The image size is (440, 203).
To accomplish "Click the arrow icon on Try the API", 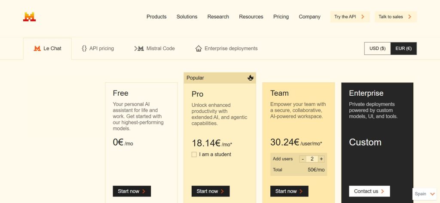I will [363, 17].
